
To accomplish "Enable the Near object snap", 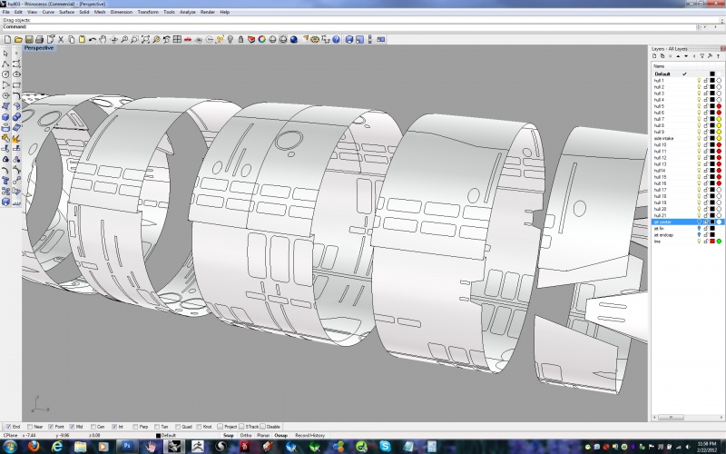I will (x=30, y=427).
